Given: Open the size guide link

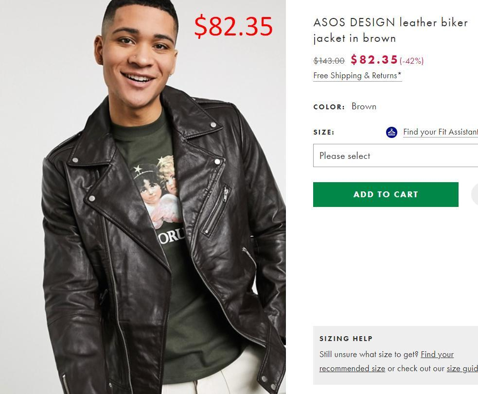Looking at the screenshot, I should 462,369.
